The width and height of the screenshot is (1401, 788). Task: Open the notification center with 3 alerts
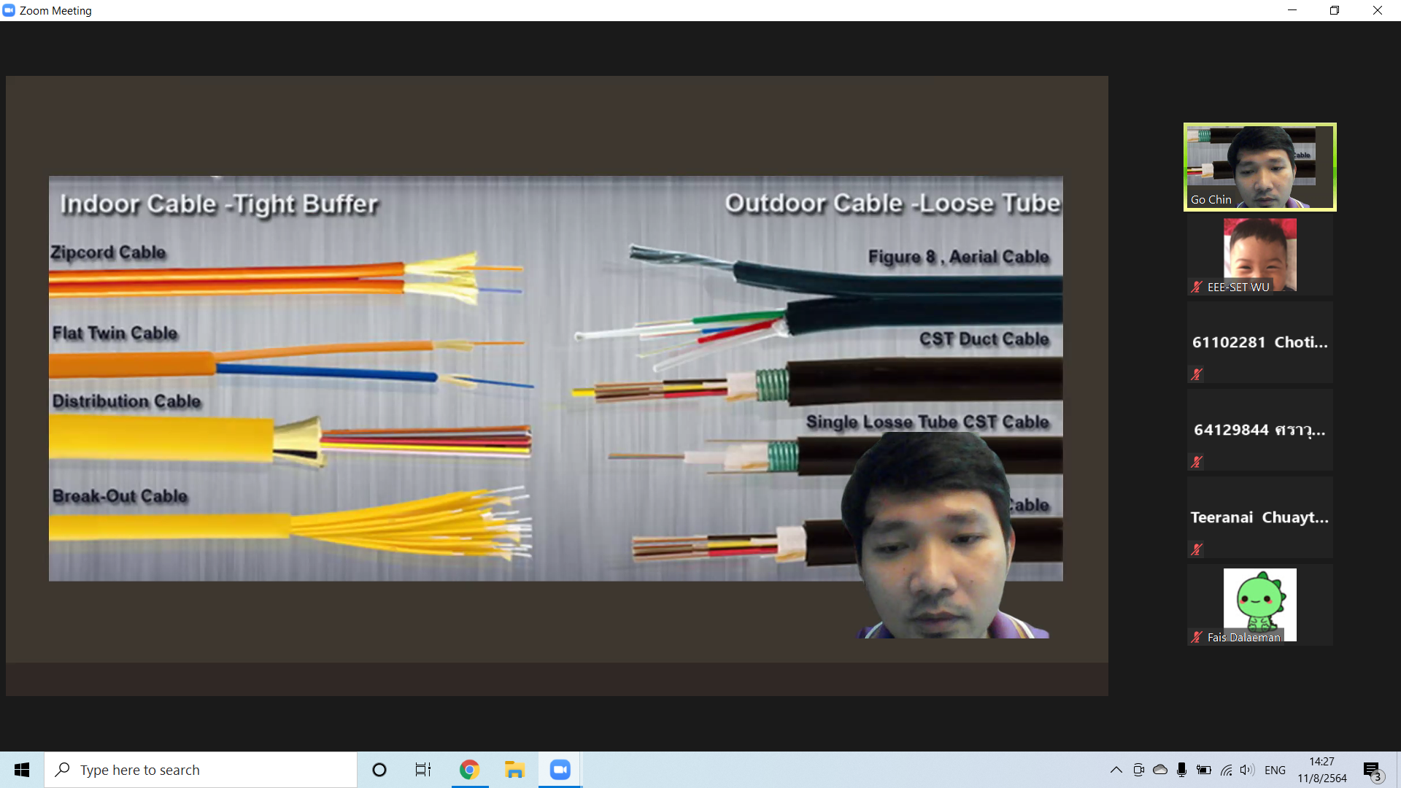(1372, 770)
